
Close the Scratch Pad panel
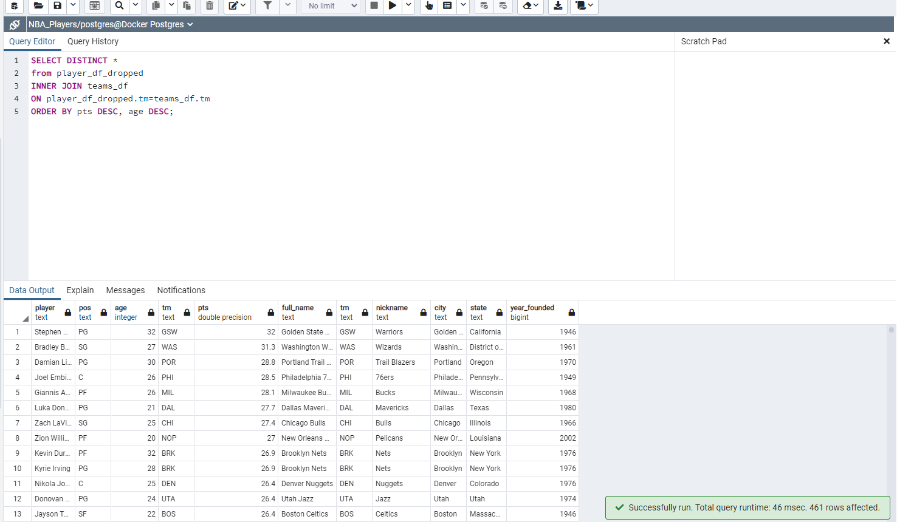click(887, 41)
